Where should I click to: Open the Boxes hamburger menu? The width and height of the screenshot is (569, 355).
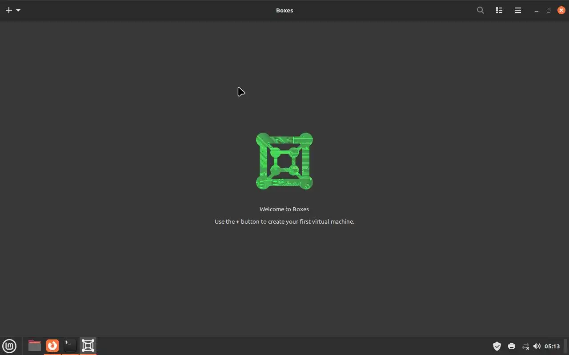coord(518,10)
